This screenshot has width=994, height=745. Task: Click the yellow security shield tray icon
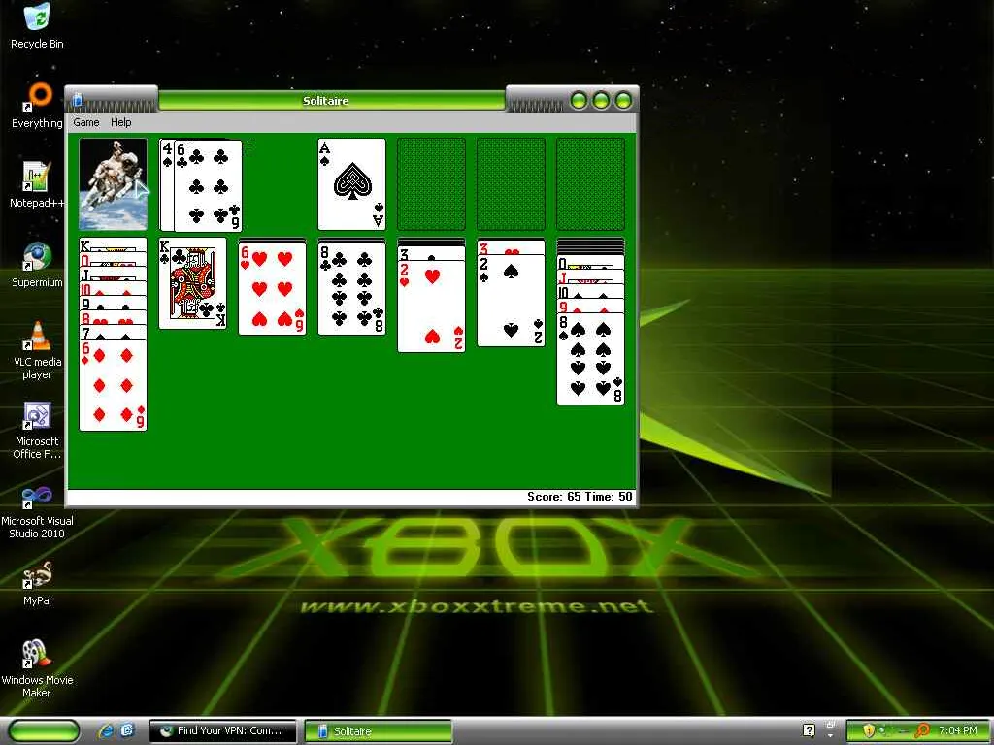[x=869, y=730]
